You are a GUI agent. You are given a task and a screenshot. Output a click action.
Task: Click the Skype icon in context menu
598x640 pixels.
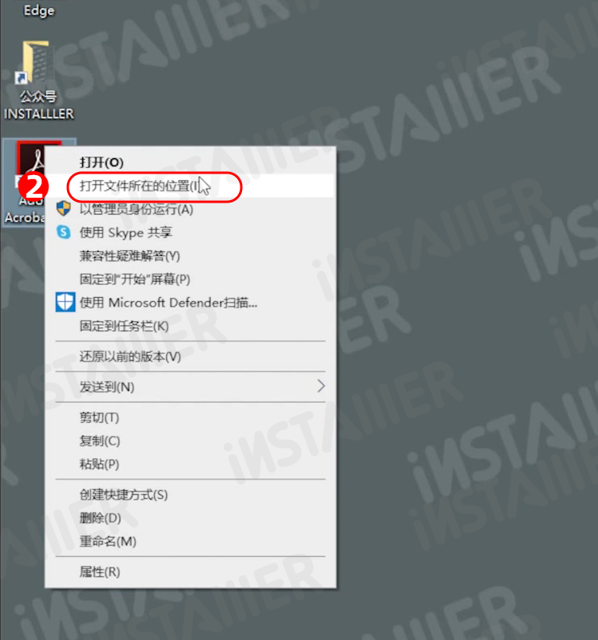tap(64, 232)
